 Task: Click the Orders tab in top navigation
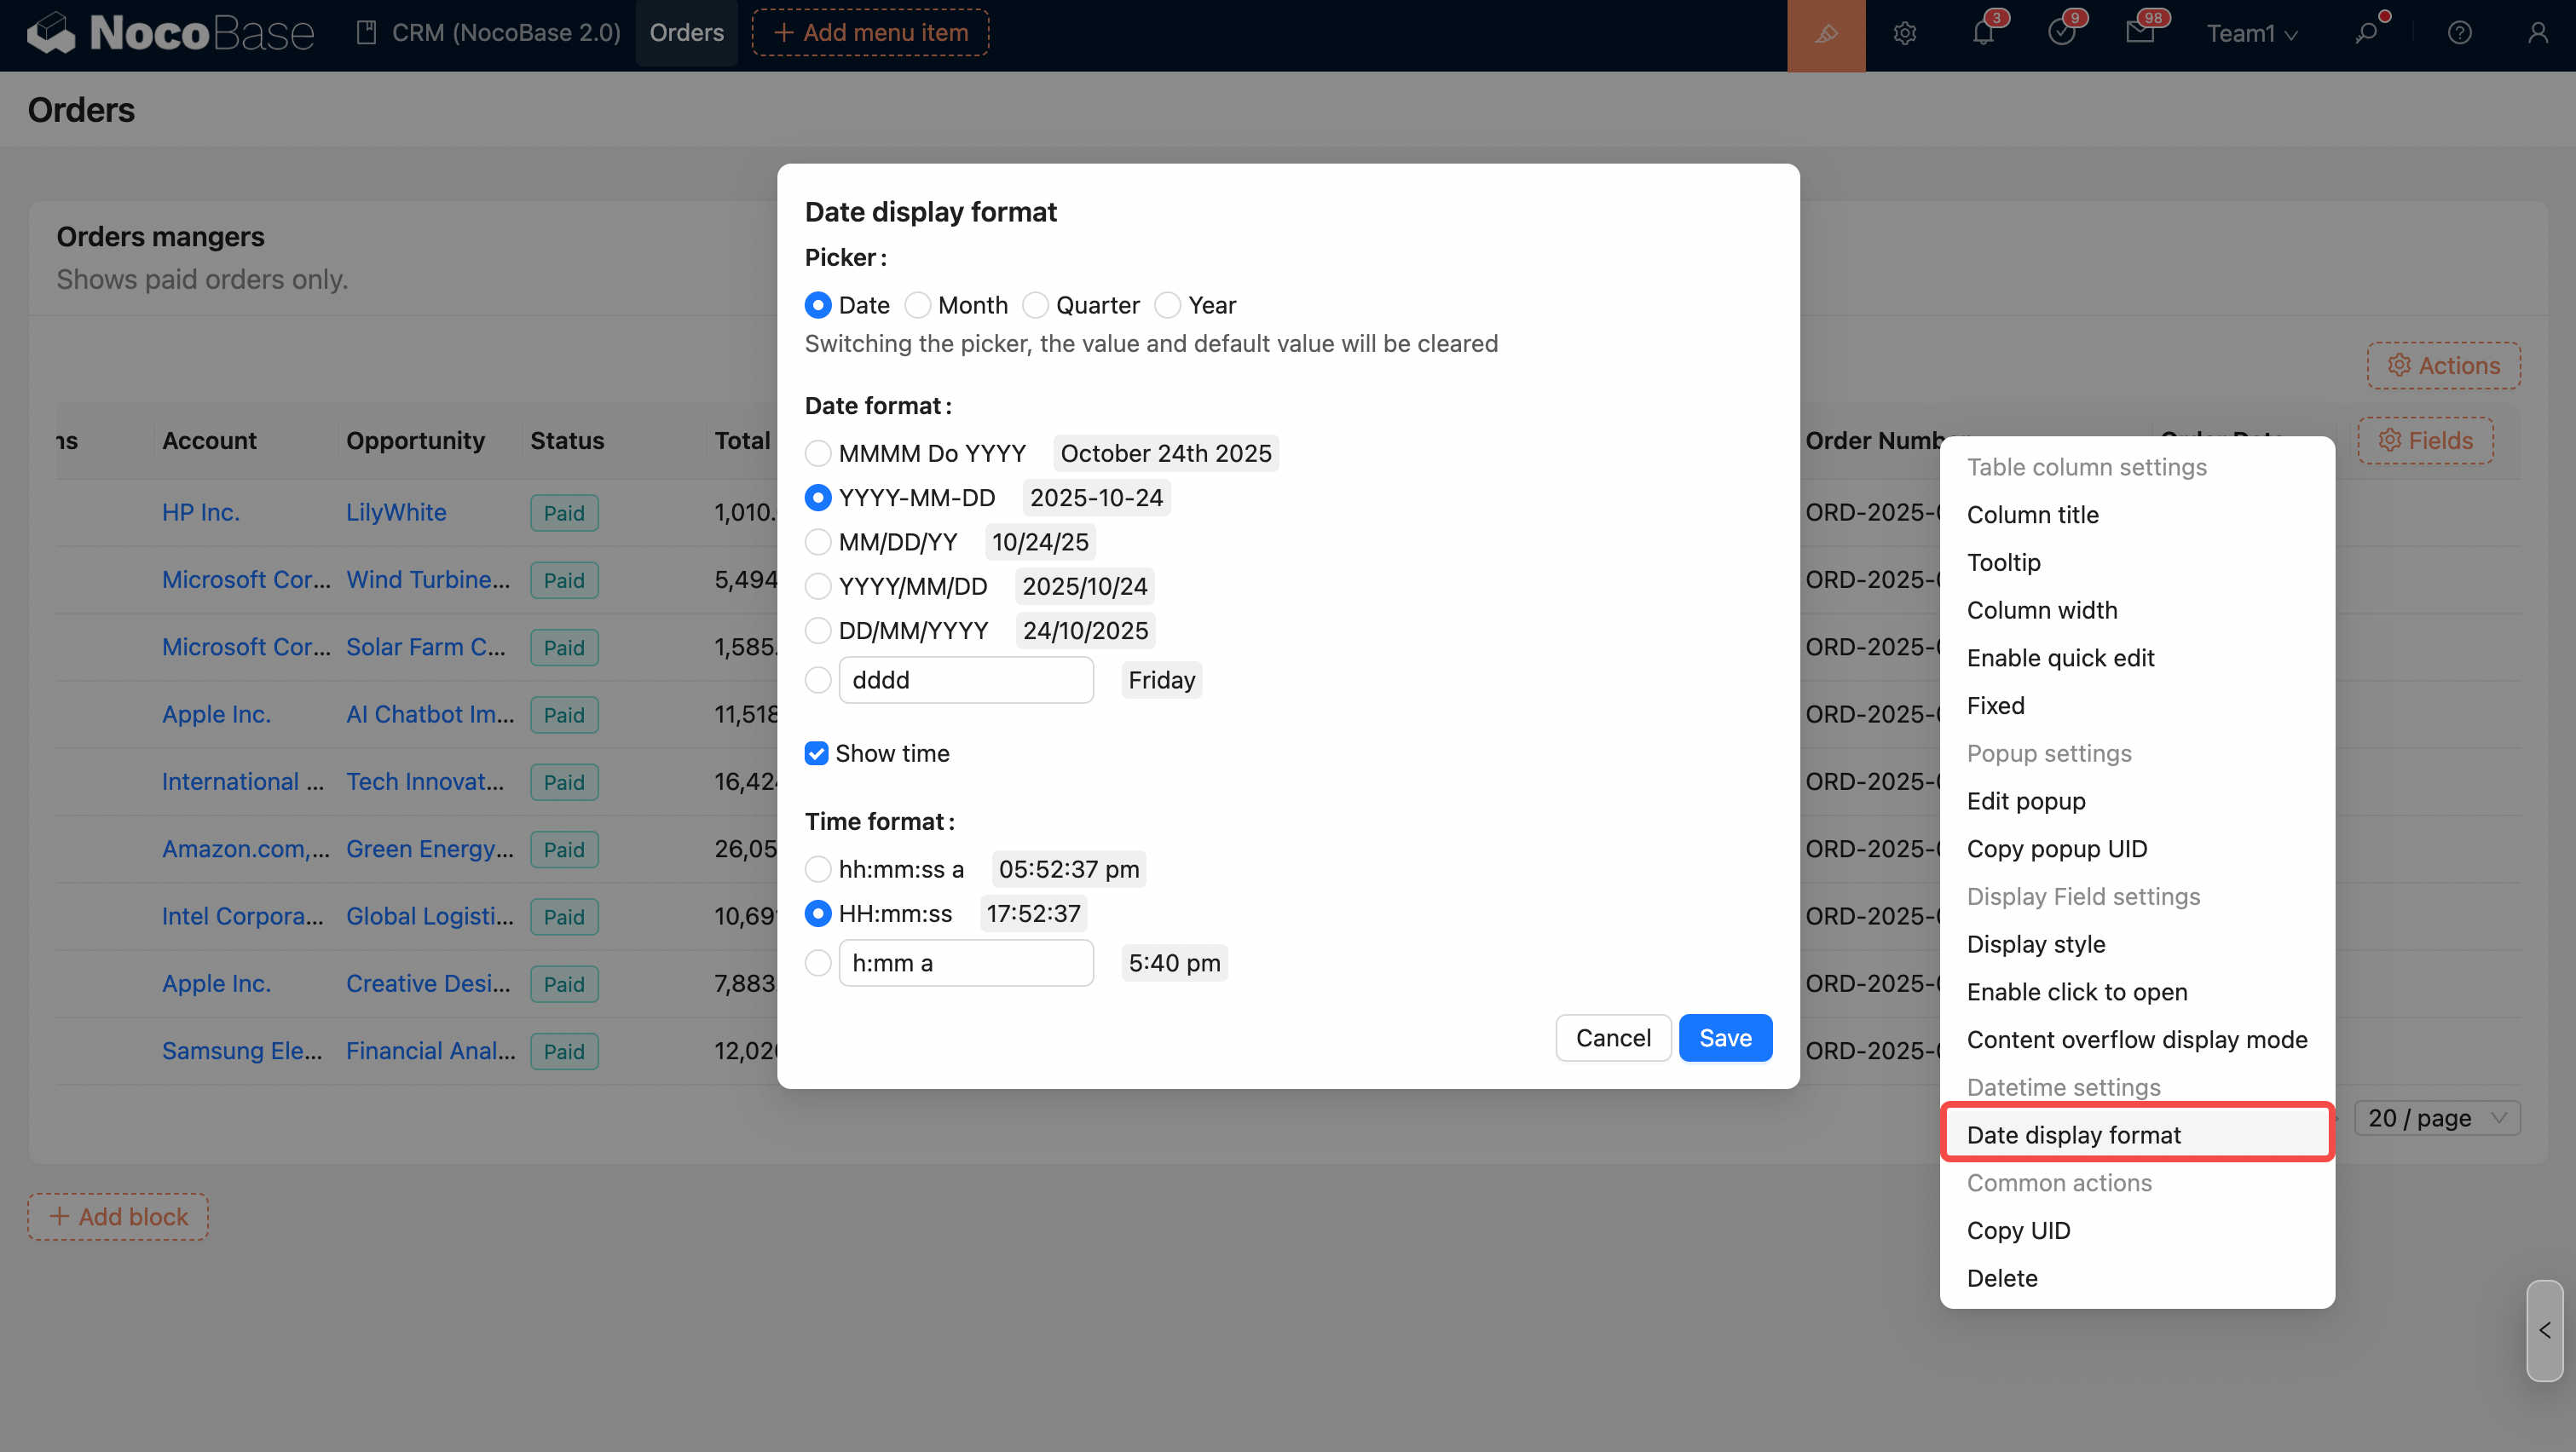coord(686,33)
